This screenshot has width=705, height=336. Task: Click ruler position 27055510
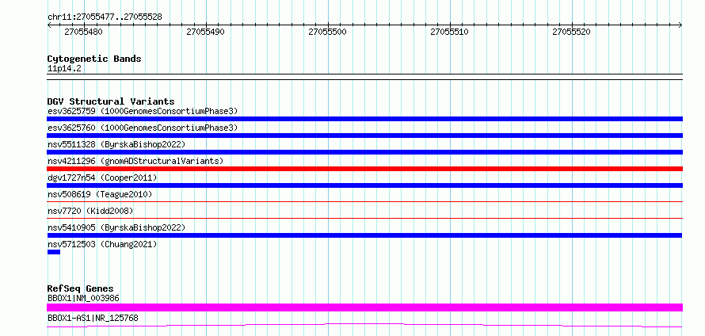tap(449, 32)
